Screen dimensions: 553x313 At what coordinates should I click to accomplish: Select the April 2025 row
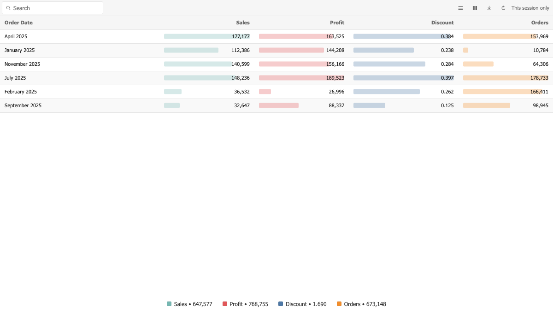coord(276,36)
